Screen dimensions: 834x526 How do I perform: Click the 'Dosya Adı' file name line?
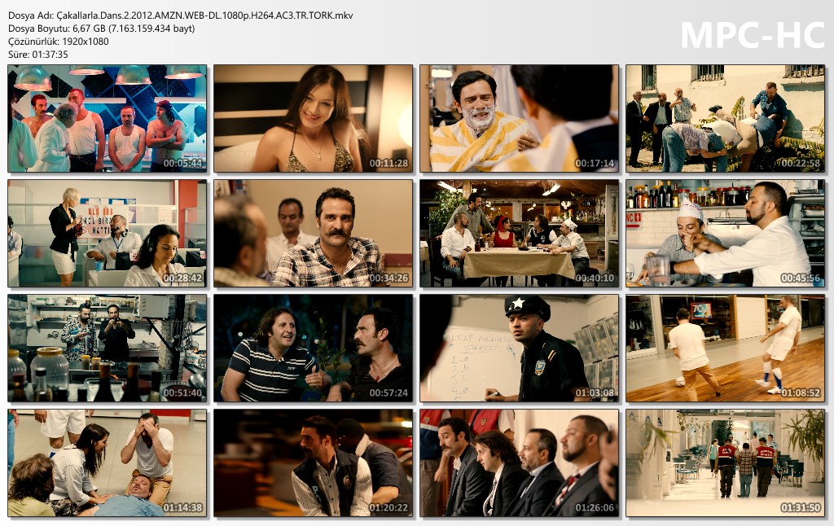coord(180,15)
